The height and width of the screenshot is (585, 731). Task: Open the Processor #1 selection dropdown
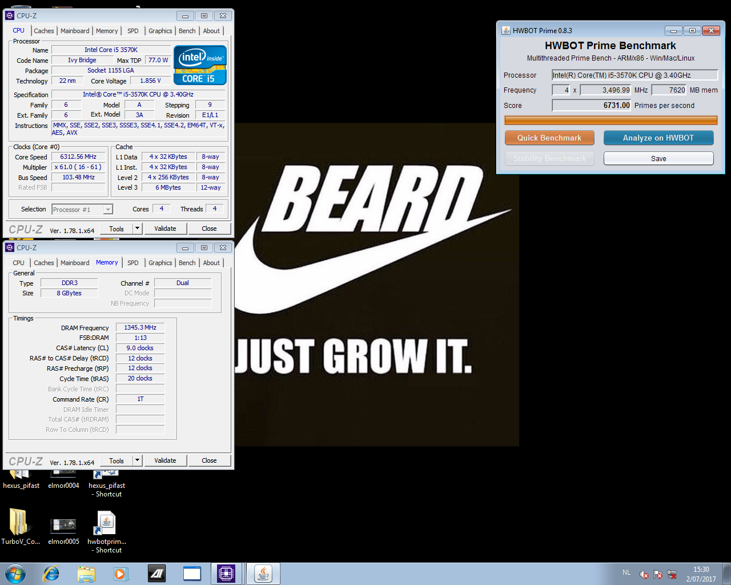click(82, 210)
